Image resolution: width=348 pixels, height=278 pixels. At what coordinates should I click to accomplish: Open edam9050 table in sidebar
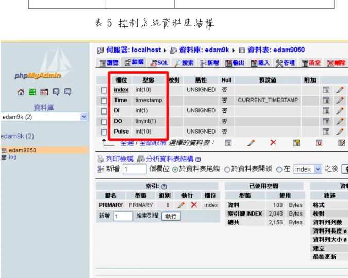(x=22, y=150)
